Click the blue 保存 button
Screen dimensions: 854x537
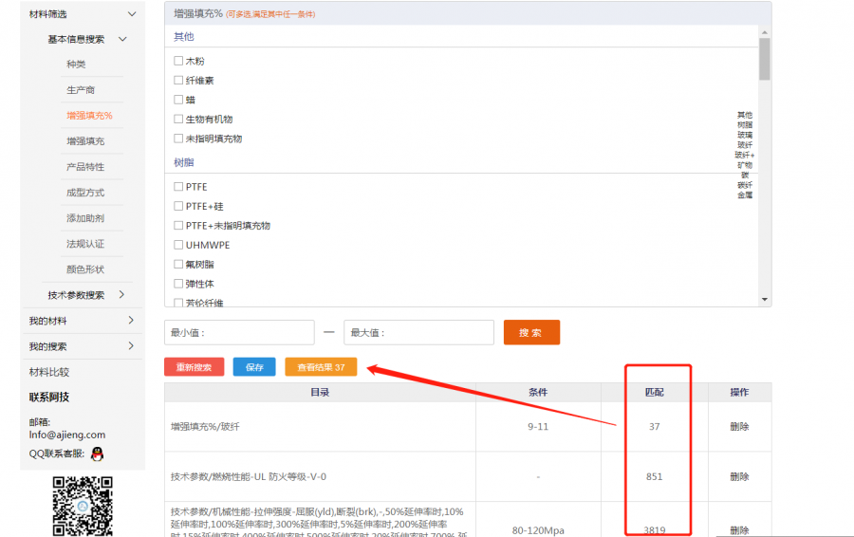point(254,367)
